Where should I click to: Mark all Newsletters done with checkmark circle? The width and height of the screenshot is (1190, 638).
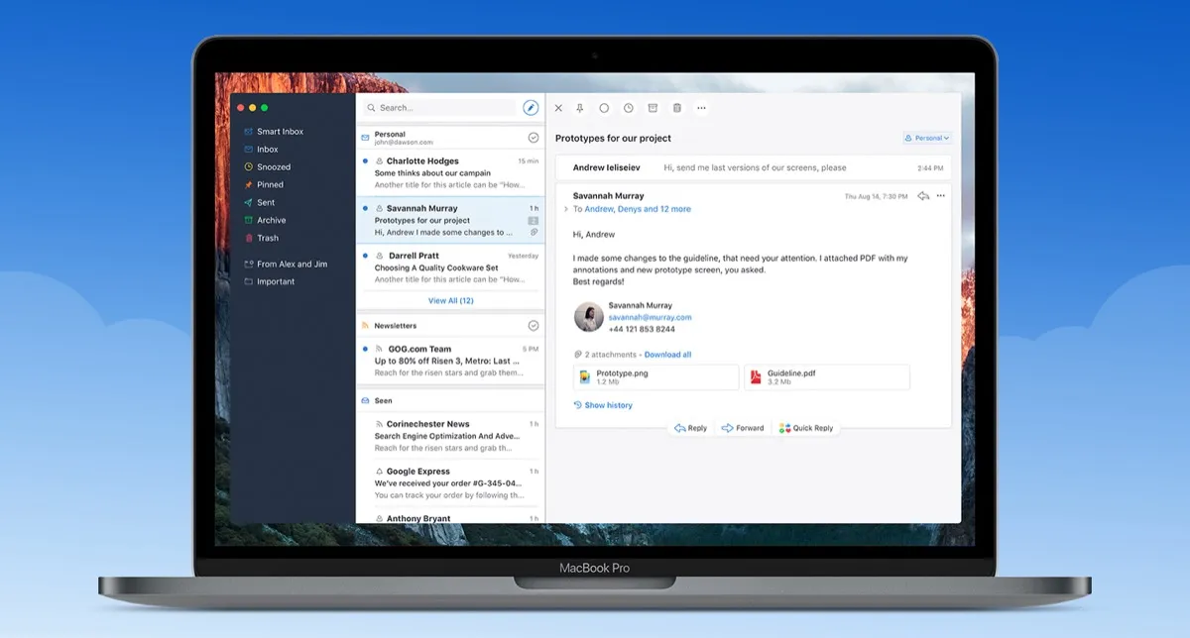[x=534, y=326]
